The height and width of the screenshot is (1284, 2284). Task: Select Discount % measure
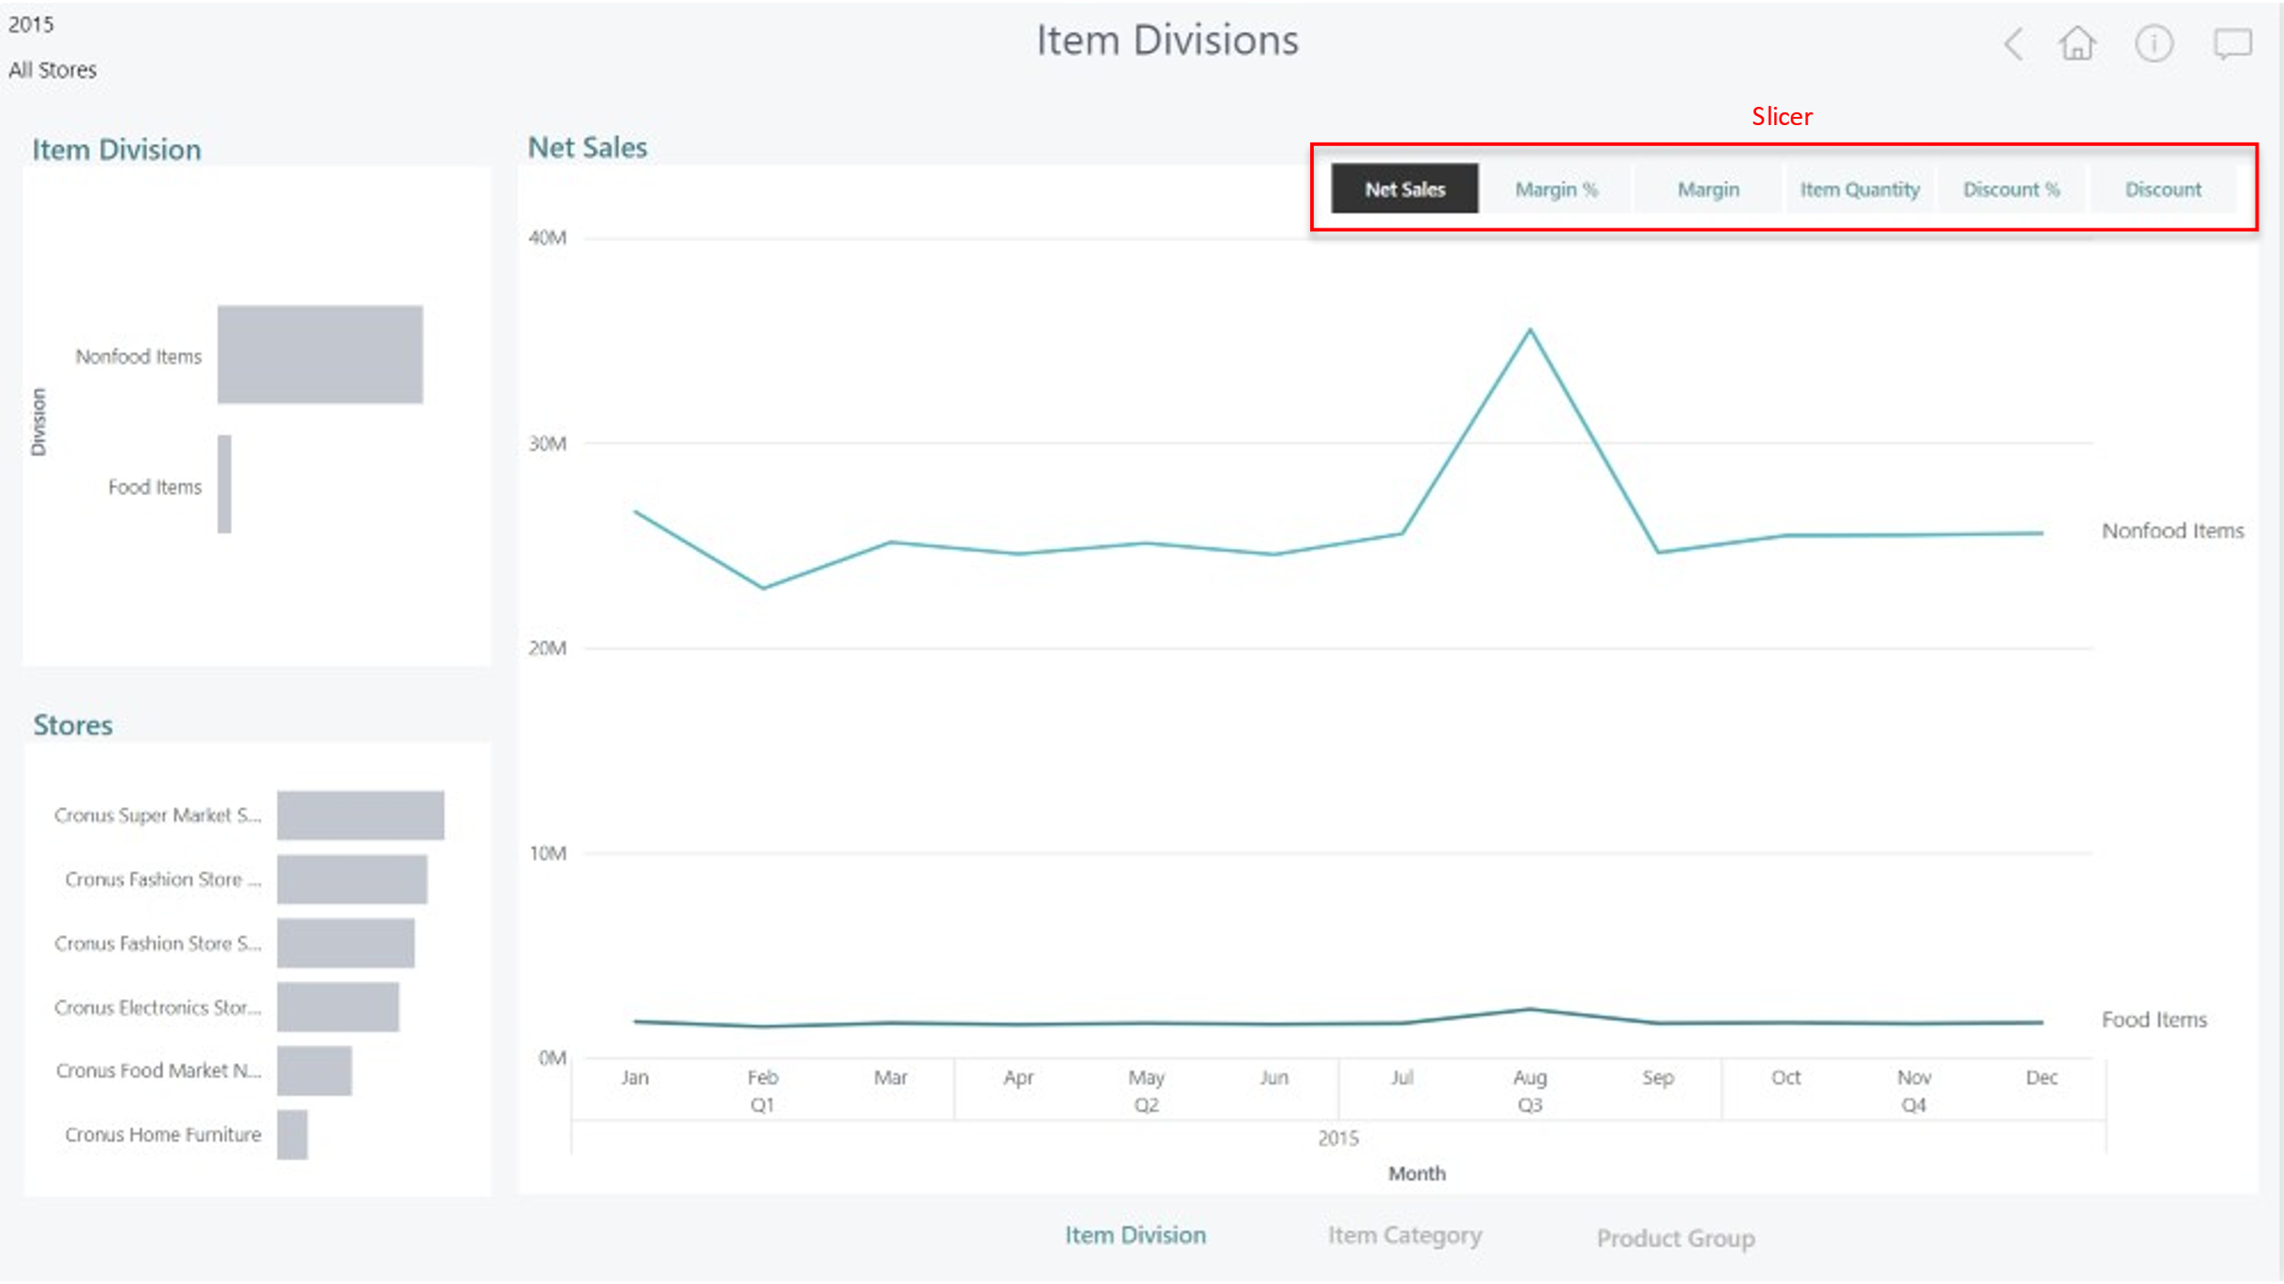tap(2011, 189)
